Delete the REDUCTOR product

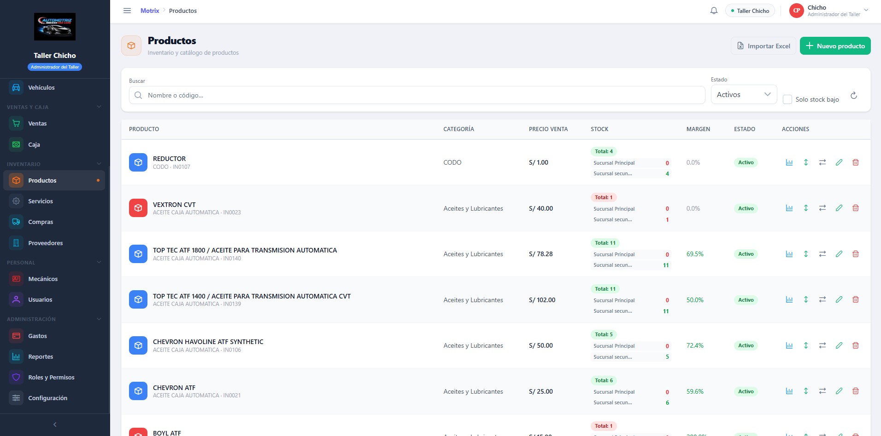click(856, 162)
